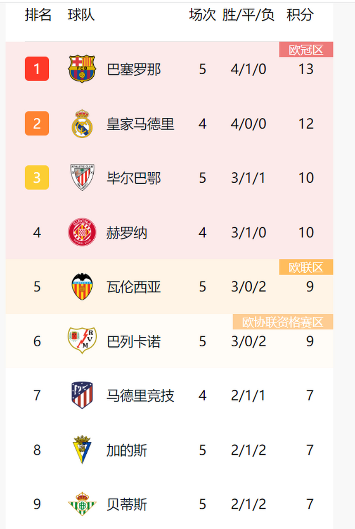
Task: Open team 巴塞罗那 link
Action: (x=134, y=69)
